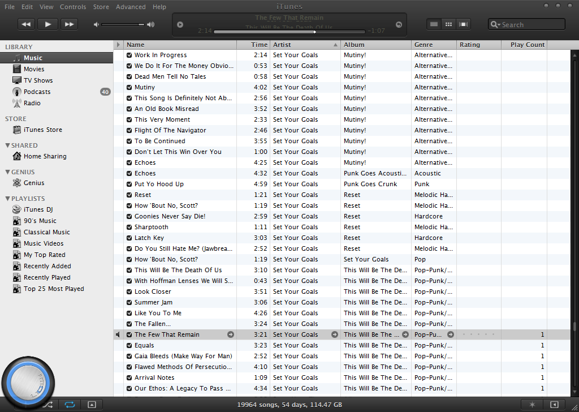
Task: Click the Play button
Action: pyautogui.click(x=48, y=24)
